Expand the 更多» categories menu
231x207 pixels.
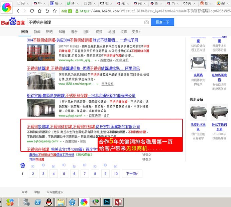(x=136, y=32)
